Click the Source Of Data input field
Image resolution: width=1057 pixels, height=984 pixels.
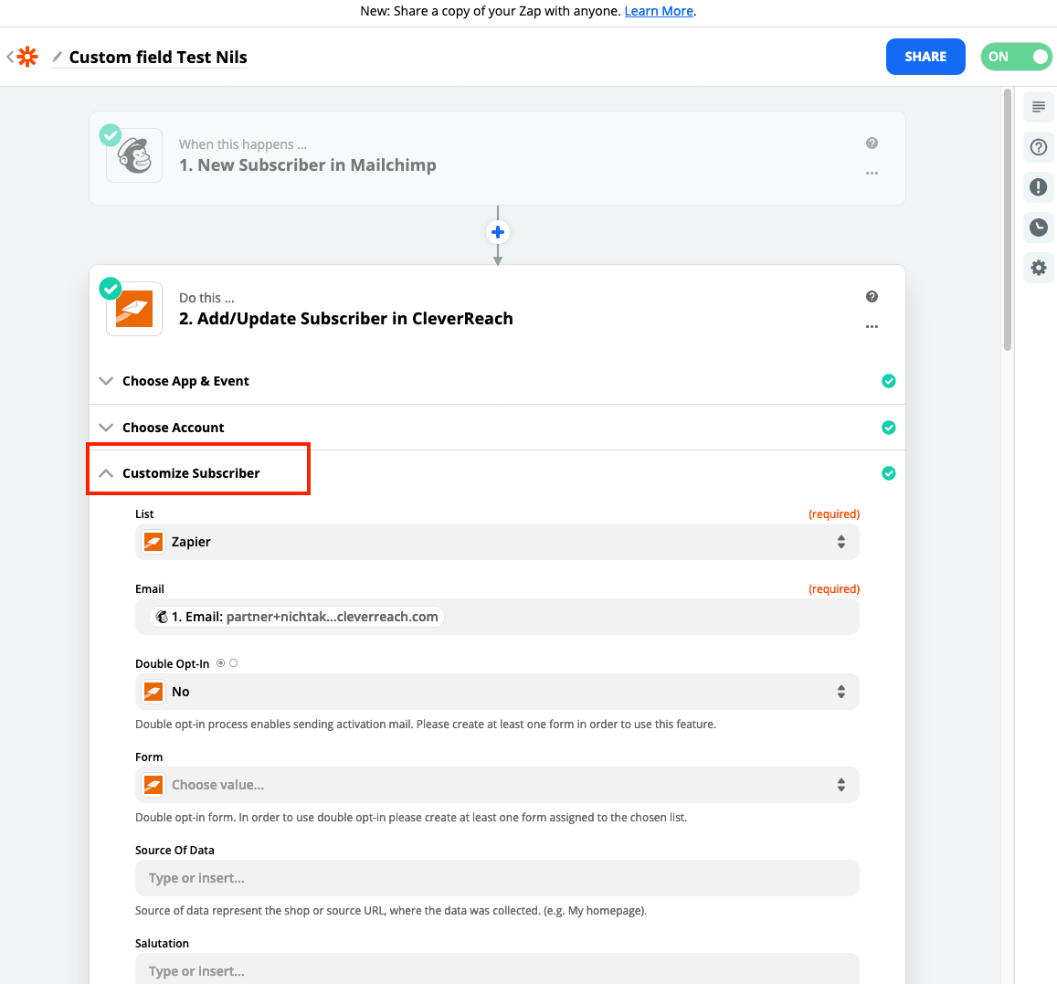pyautogui.click(x=497, y=878)
